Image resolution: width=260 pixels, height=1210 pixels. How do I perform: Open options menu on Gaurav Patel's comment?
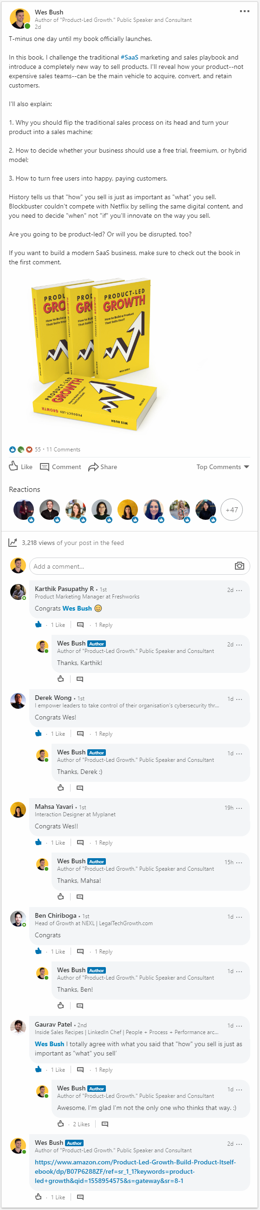tap(240, 1025)
